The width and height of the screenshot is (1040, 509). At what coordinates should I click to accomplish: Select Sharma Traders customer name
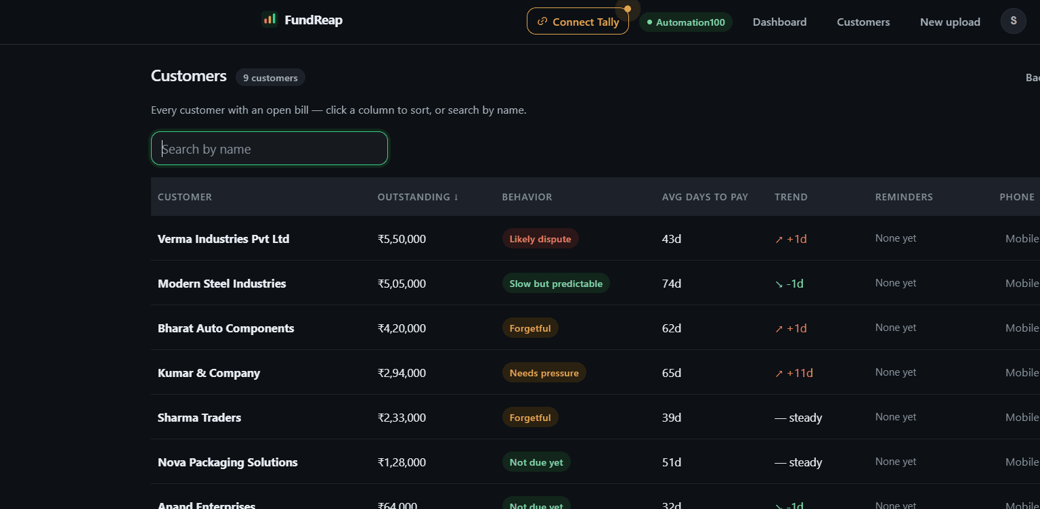199,418
